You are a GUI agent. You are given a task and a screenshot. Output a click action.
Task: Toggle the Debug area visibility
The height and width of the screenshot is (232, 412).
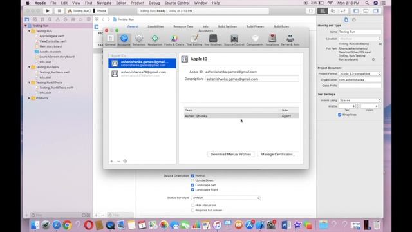pyautogui.click(x=366, y=11)
